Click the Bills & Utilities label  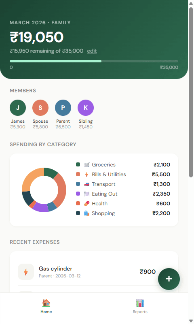coord(109,175)
